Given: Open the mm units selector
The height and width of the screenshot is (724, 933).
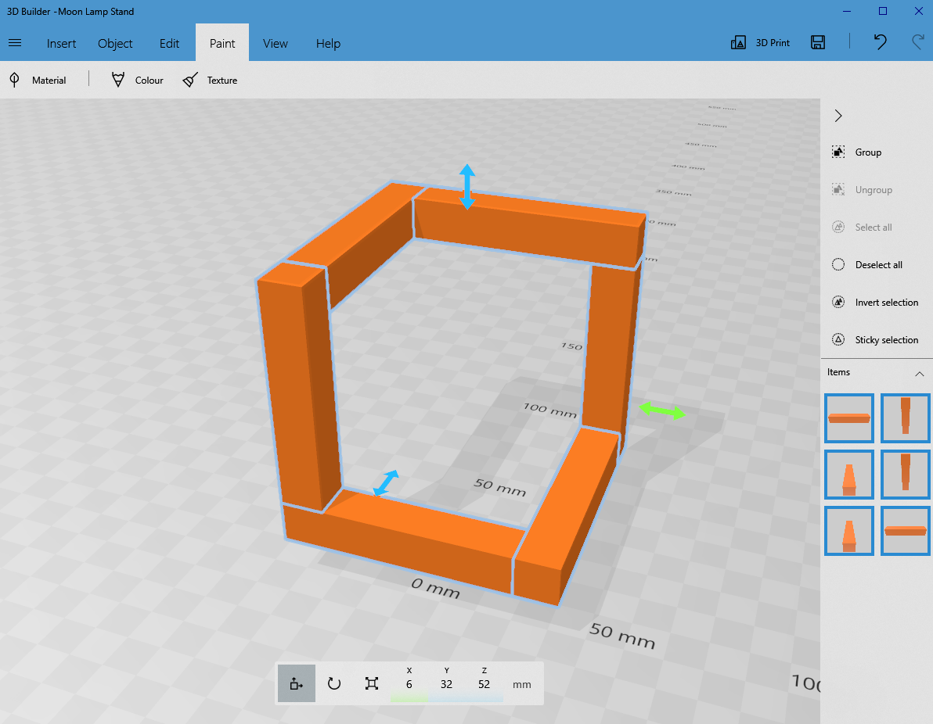Looking at the screenshot, I should [522, 683].
